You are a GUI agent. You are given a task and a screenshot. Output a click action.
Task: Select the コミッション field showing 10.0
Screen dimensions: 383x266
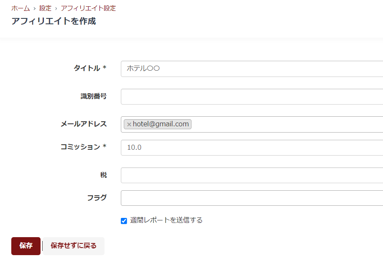[251, 148]
